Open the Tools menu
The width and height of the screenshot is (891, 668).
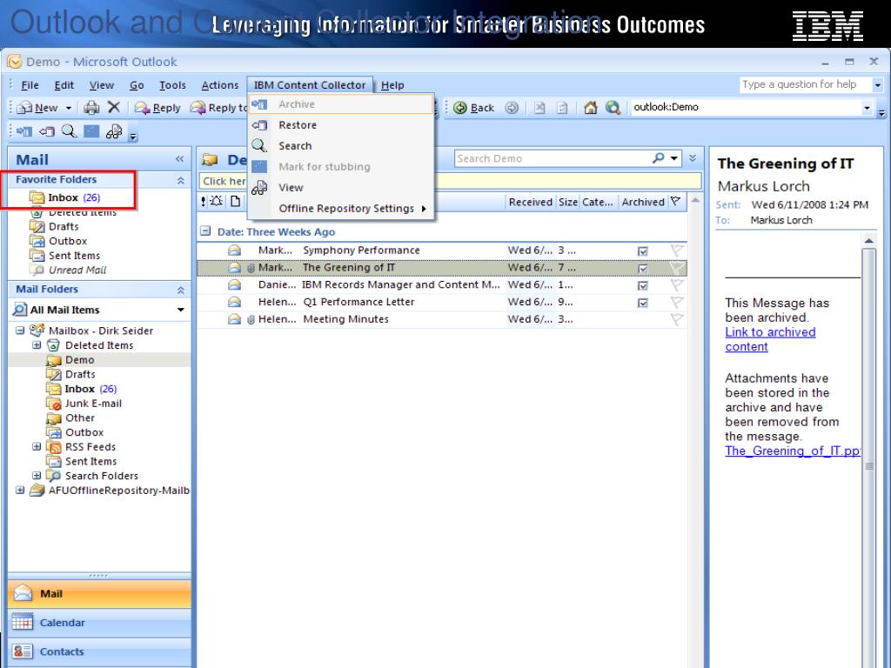click(172, 85)
